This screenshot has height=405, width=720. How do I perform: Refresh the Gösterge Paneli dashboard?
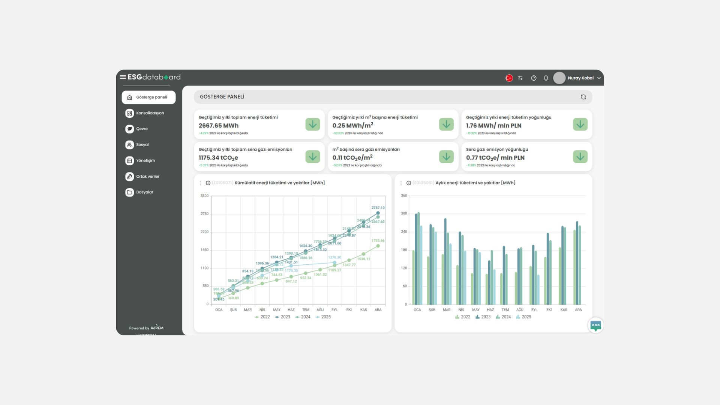coord(583,97)
